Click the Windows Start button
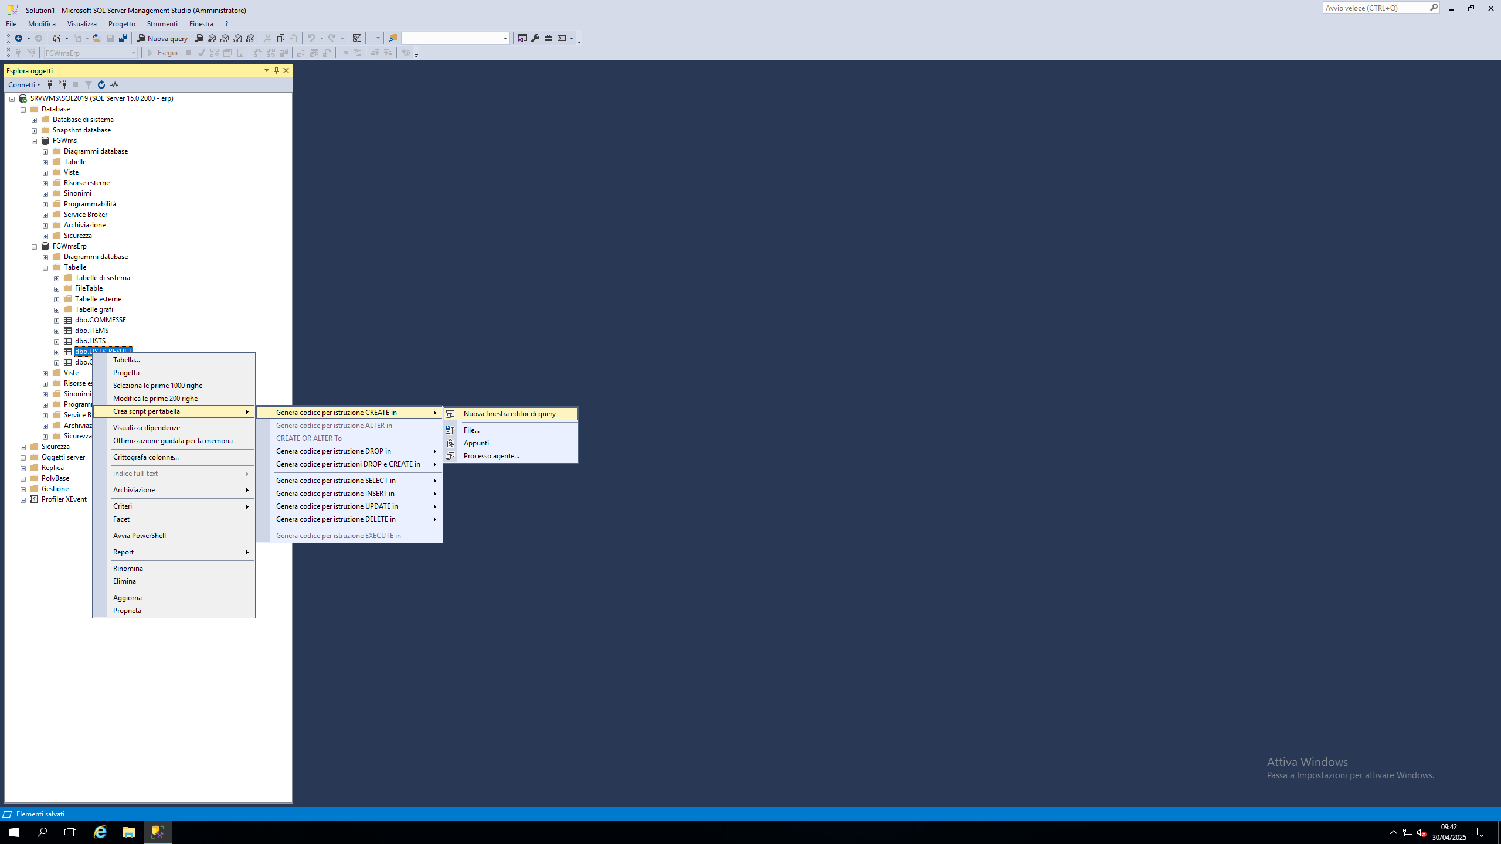1501x844 pixels. 14,832
